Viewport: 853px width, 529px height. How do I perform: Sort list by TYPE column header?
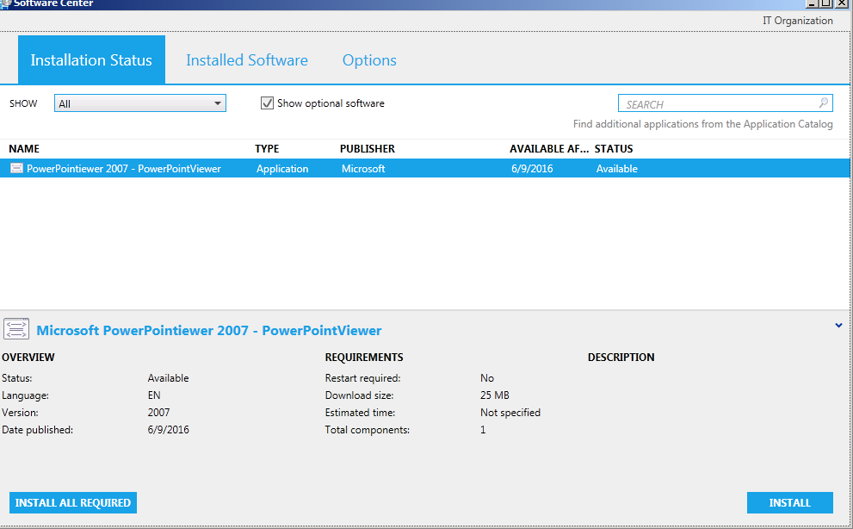click(267, 149)
